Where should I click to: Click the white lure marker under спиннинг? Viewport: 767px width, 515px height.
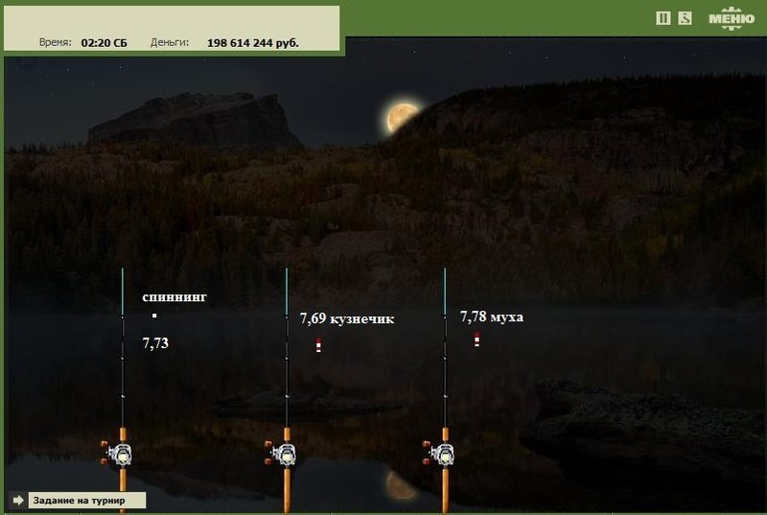tap(154, 316)
